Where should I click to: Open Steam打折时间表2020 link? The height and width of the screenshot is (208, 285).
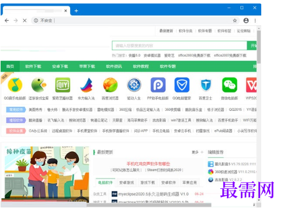coord(164,170)
